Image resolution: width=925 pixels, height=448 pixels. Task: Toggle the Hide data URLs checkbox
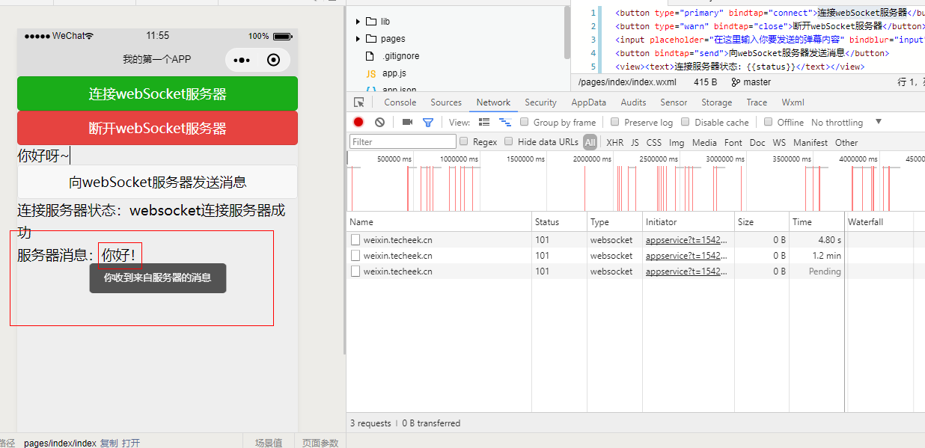click(x=509, y=141)
